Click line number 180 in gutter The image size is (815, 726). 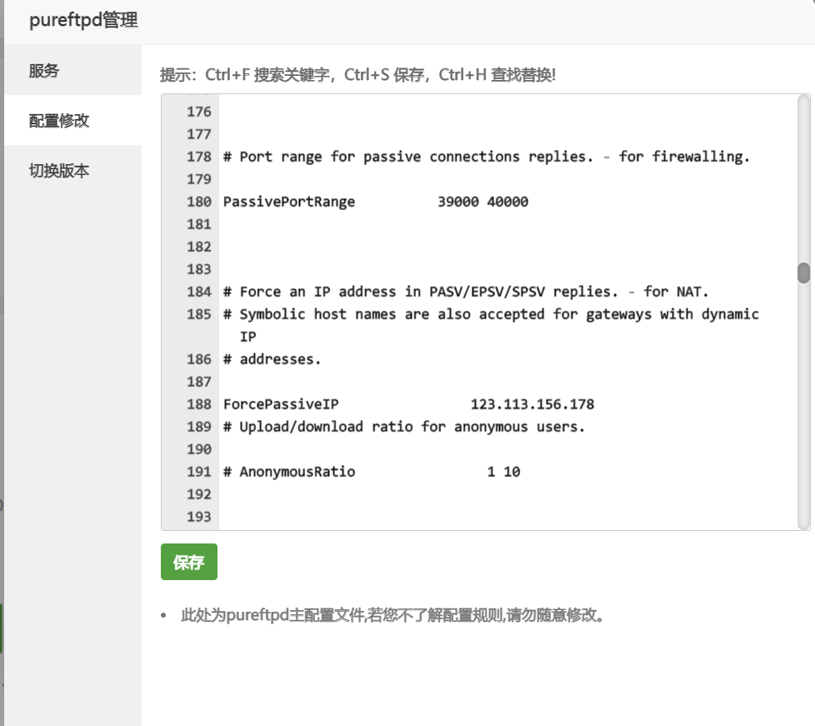(x=199, y=202)
